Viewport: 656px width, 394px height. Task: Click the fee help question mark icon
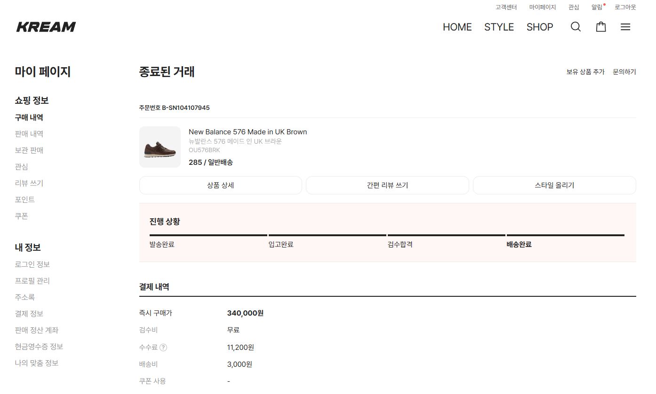pos(163,348)
